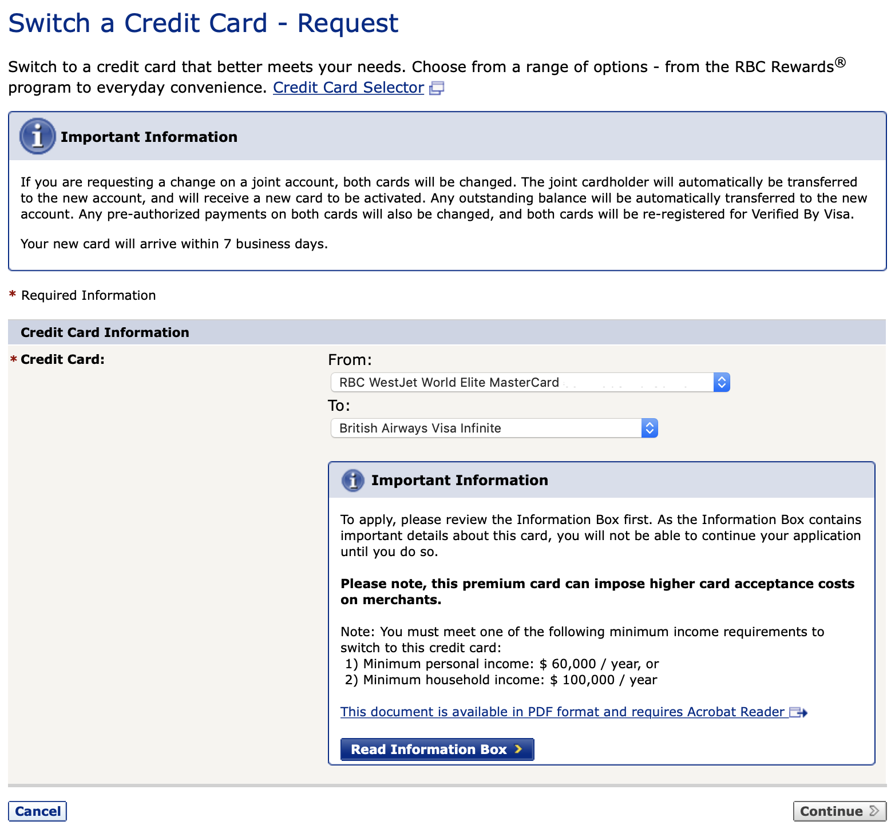This screenshot has width=895, height=833.
Task: Click the info icon in lower Important Information box
Action: tap(353, 480)
